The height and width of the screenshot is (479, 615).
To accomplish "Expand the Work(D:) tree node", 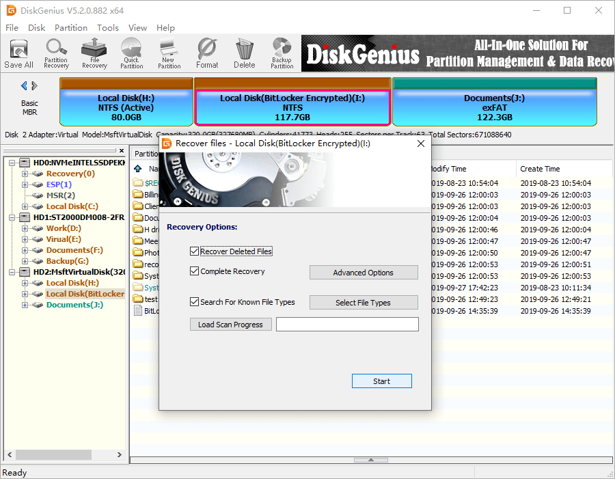I will point(25,228).
